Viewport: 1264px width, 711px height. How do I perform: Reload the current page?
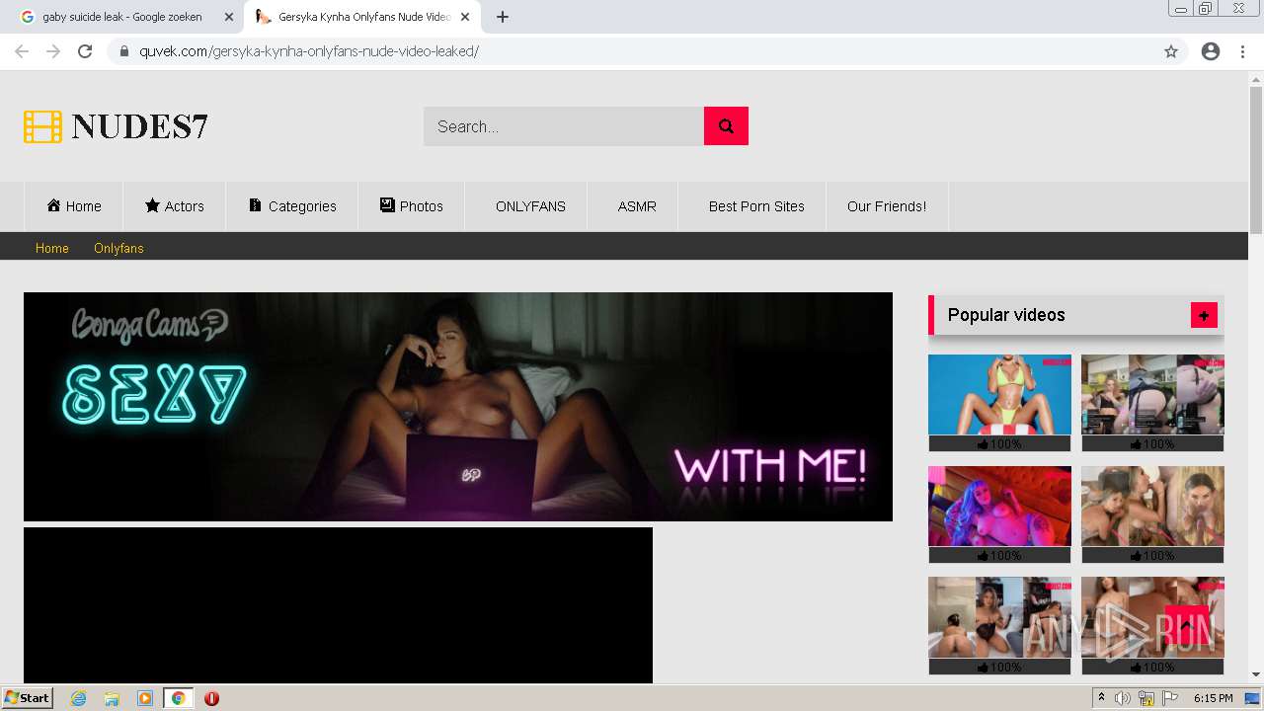pos(85,51)
